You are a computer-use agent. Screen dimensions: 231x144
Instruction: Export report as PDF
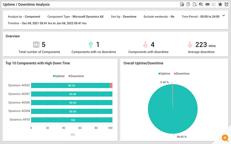(195, 4)
